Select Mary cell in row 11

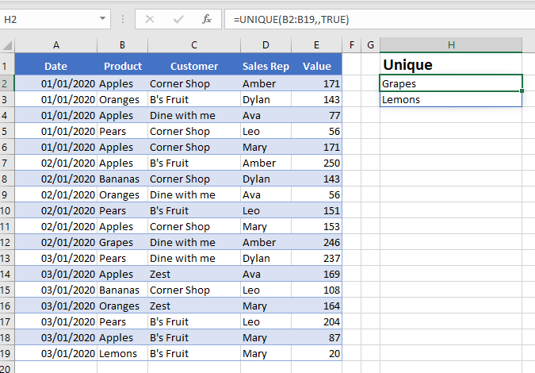tap(266, 226)
